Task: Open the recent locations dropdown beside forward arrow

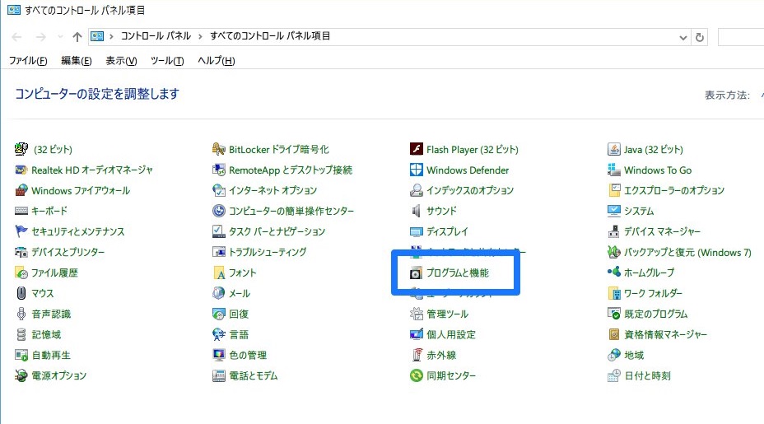Action: pyautogui.click(x=60, y=36)
